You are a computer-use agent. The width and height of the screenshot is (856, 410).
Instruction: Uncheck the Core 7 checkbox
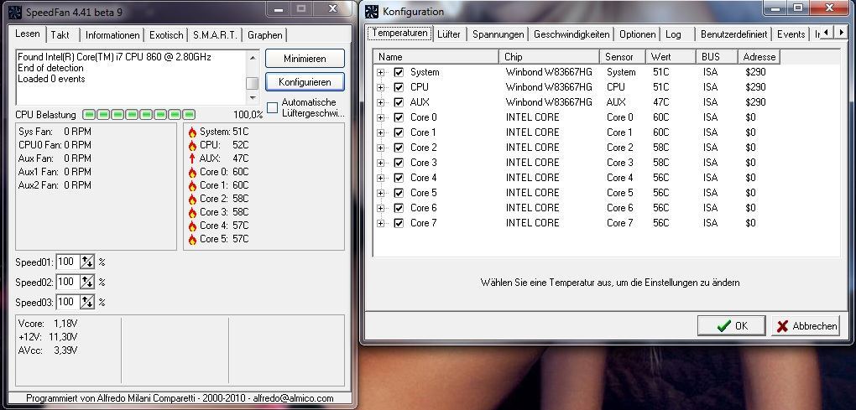pyautogui.click(x=399, y=223)
